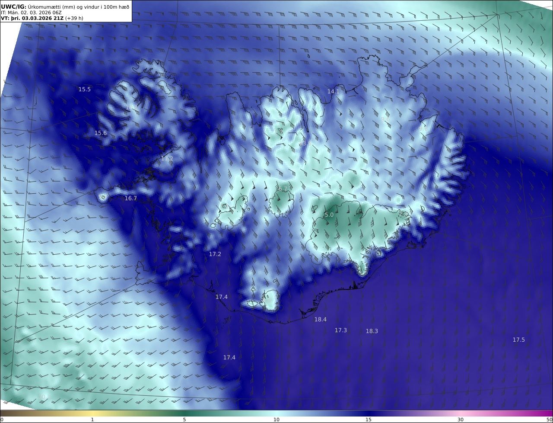Screen dimensions: 553x423
Task: Click the colorbar tick label 50
Action: (549, 420)
